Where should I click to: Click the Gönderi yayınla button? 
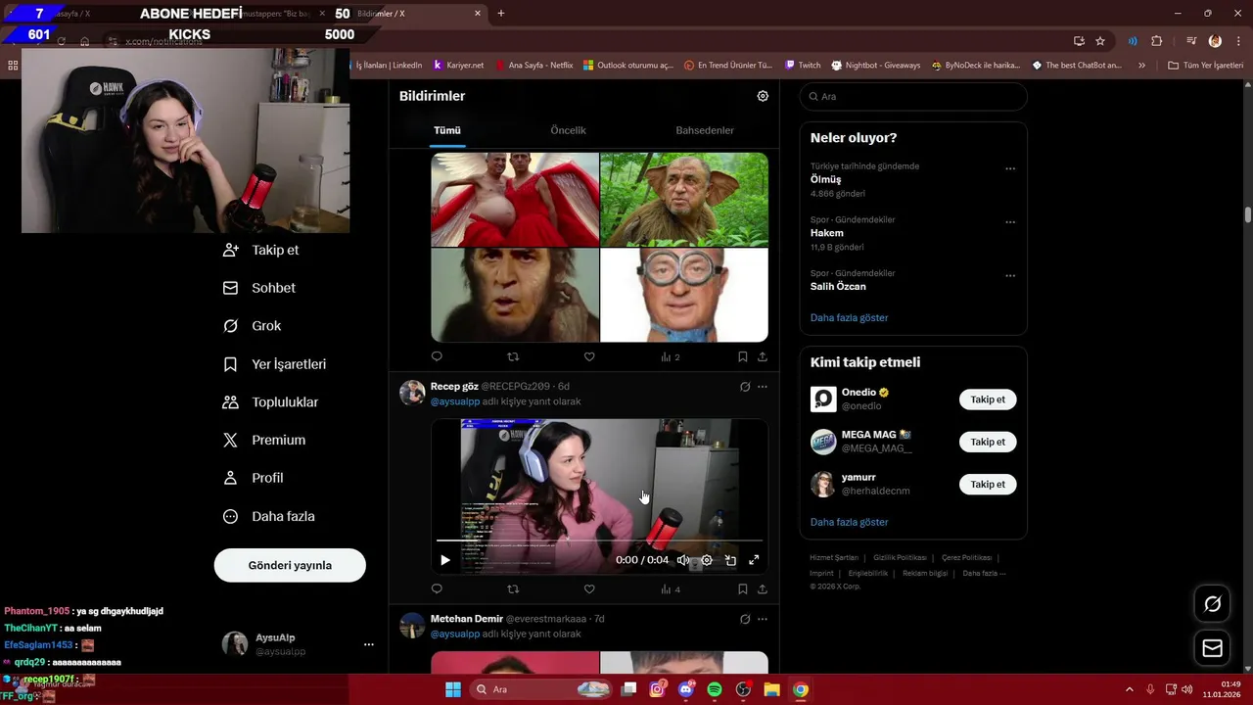[x=290, y=565]
